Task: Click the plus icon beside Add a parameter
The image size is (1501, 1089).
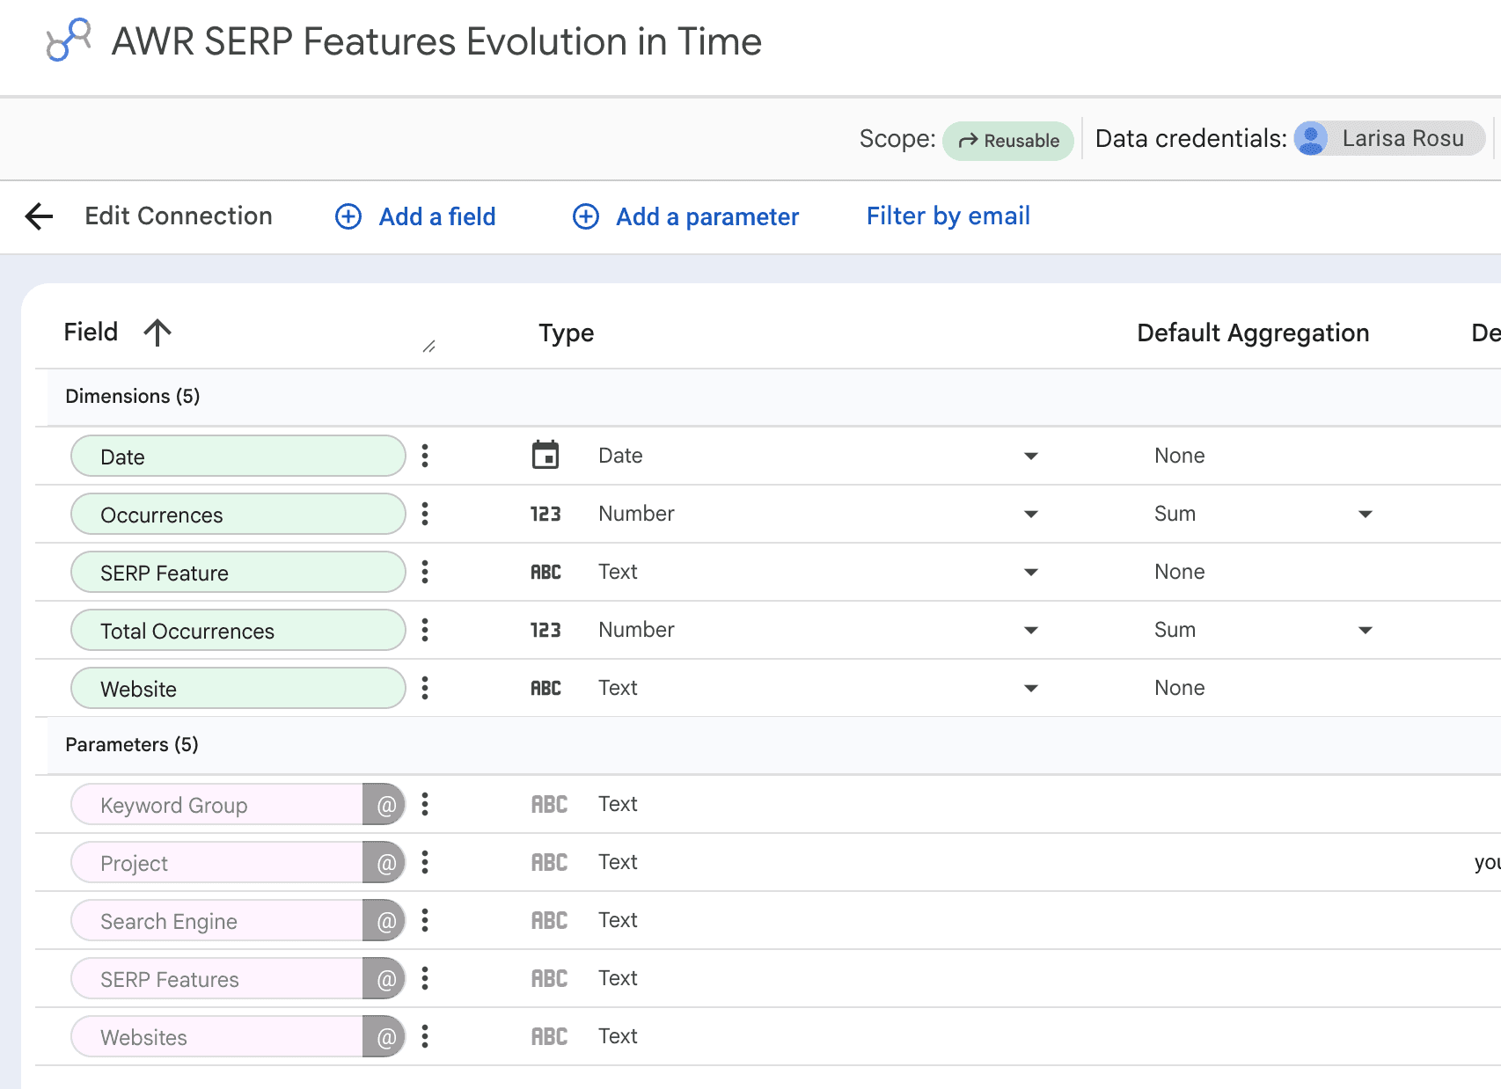Action: point(586,216)
